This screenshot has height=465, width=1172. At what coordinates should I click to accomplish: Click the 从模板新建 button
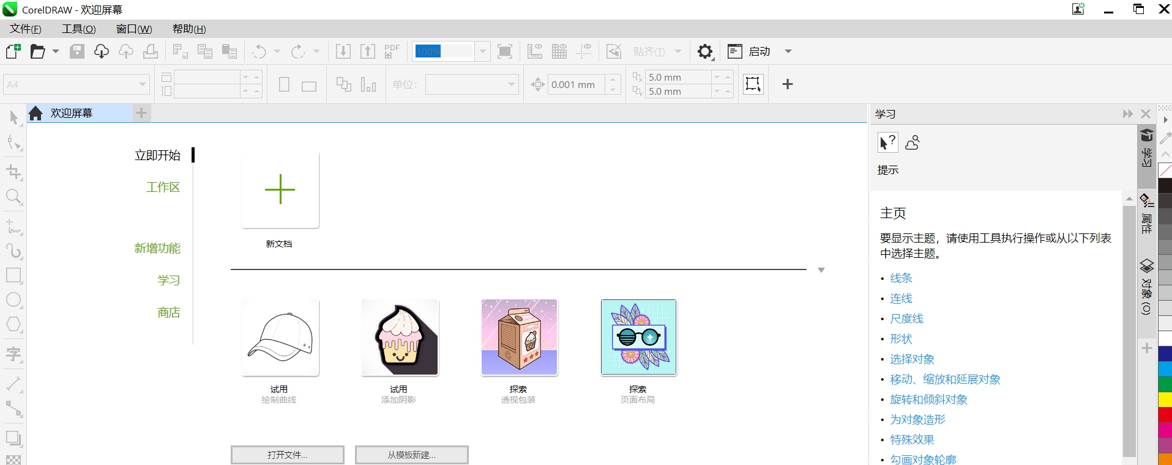(x=412, y=455)
